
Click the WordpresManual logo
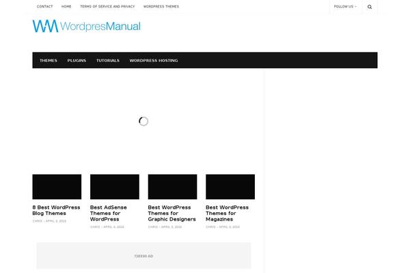[87, 26]
